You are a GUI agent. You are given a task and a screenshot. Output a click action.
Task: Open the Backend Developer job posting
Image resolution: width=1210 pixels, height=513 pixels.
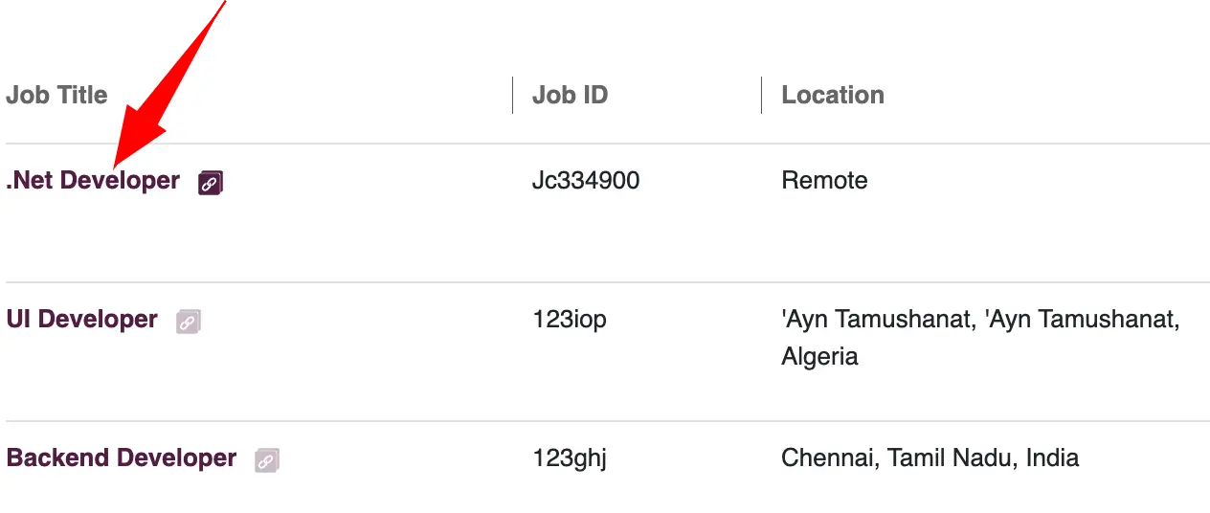point(122,457)
